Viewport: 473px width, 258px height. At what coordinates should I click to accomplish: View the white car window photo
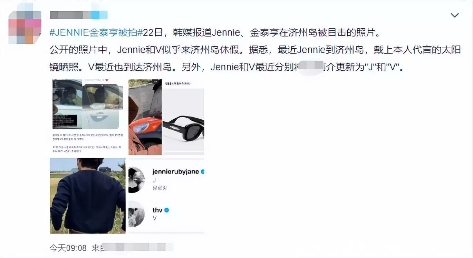tap(88, 105)
